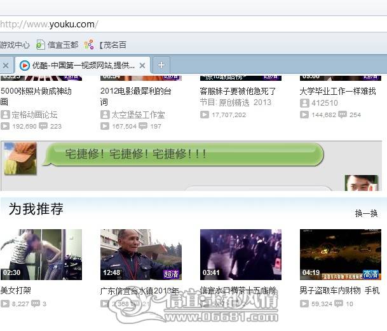This screenshot has height=331, width=387.
Task: Click the man's face avatar in the banner
Action: pos(362,183)
